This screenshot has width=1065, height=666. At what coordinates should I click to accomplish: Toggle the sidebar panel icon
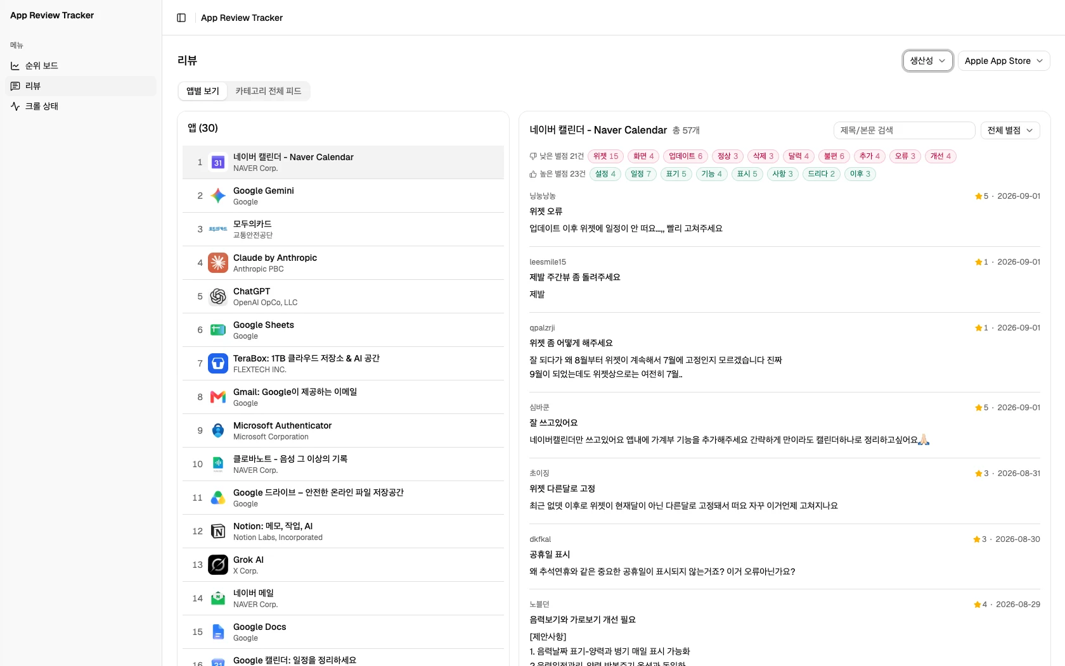[181, 18]
